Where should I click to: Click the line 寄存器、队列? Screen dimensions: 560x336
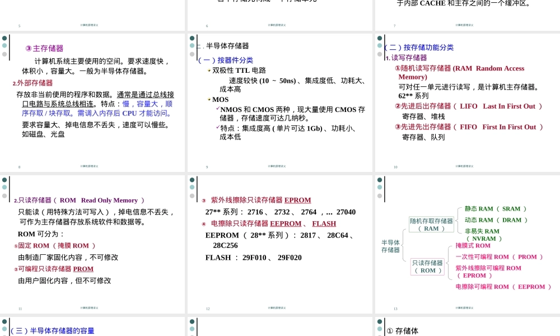(x=423, y=137)
